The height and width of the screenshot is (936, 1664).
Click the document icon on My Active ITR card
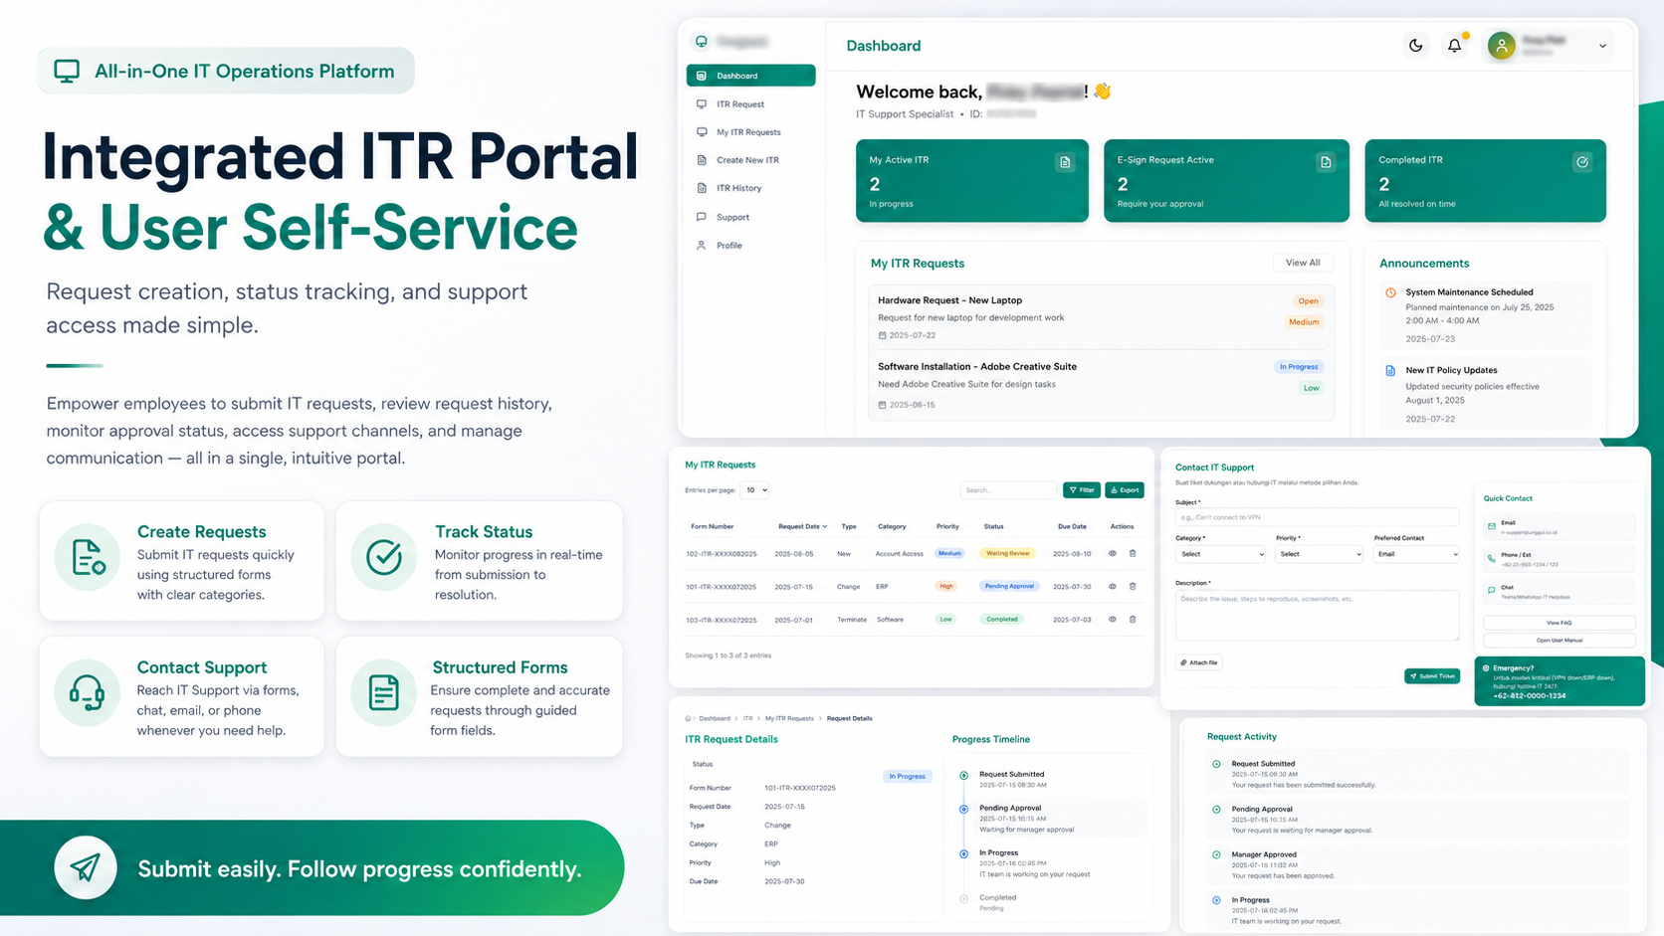(x=1065, y=162)
